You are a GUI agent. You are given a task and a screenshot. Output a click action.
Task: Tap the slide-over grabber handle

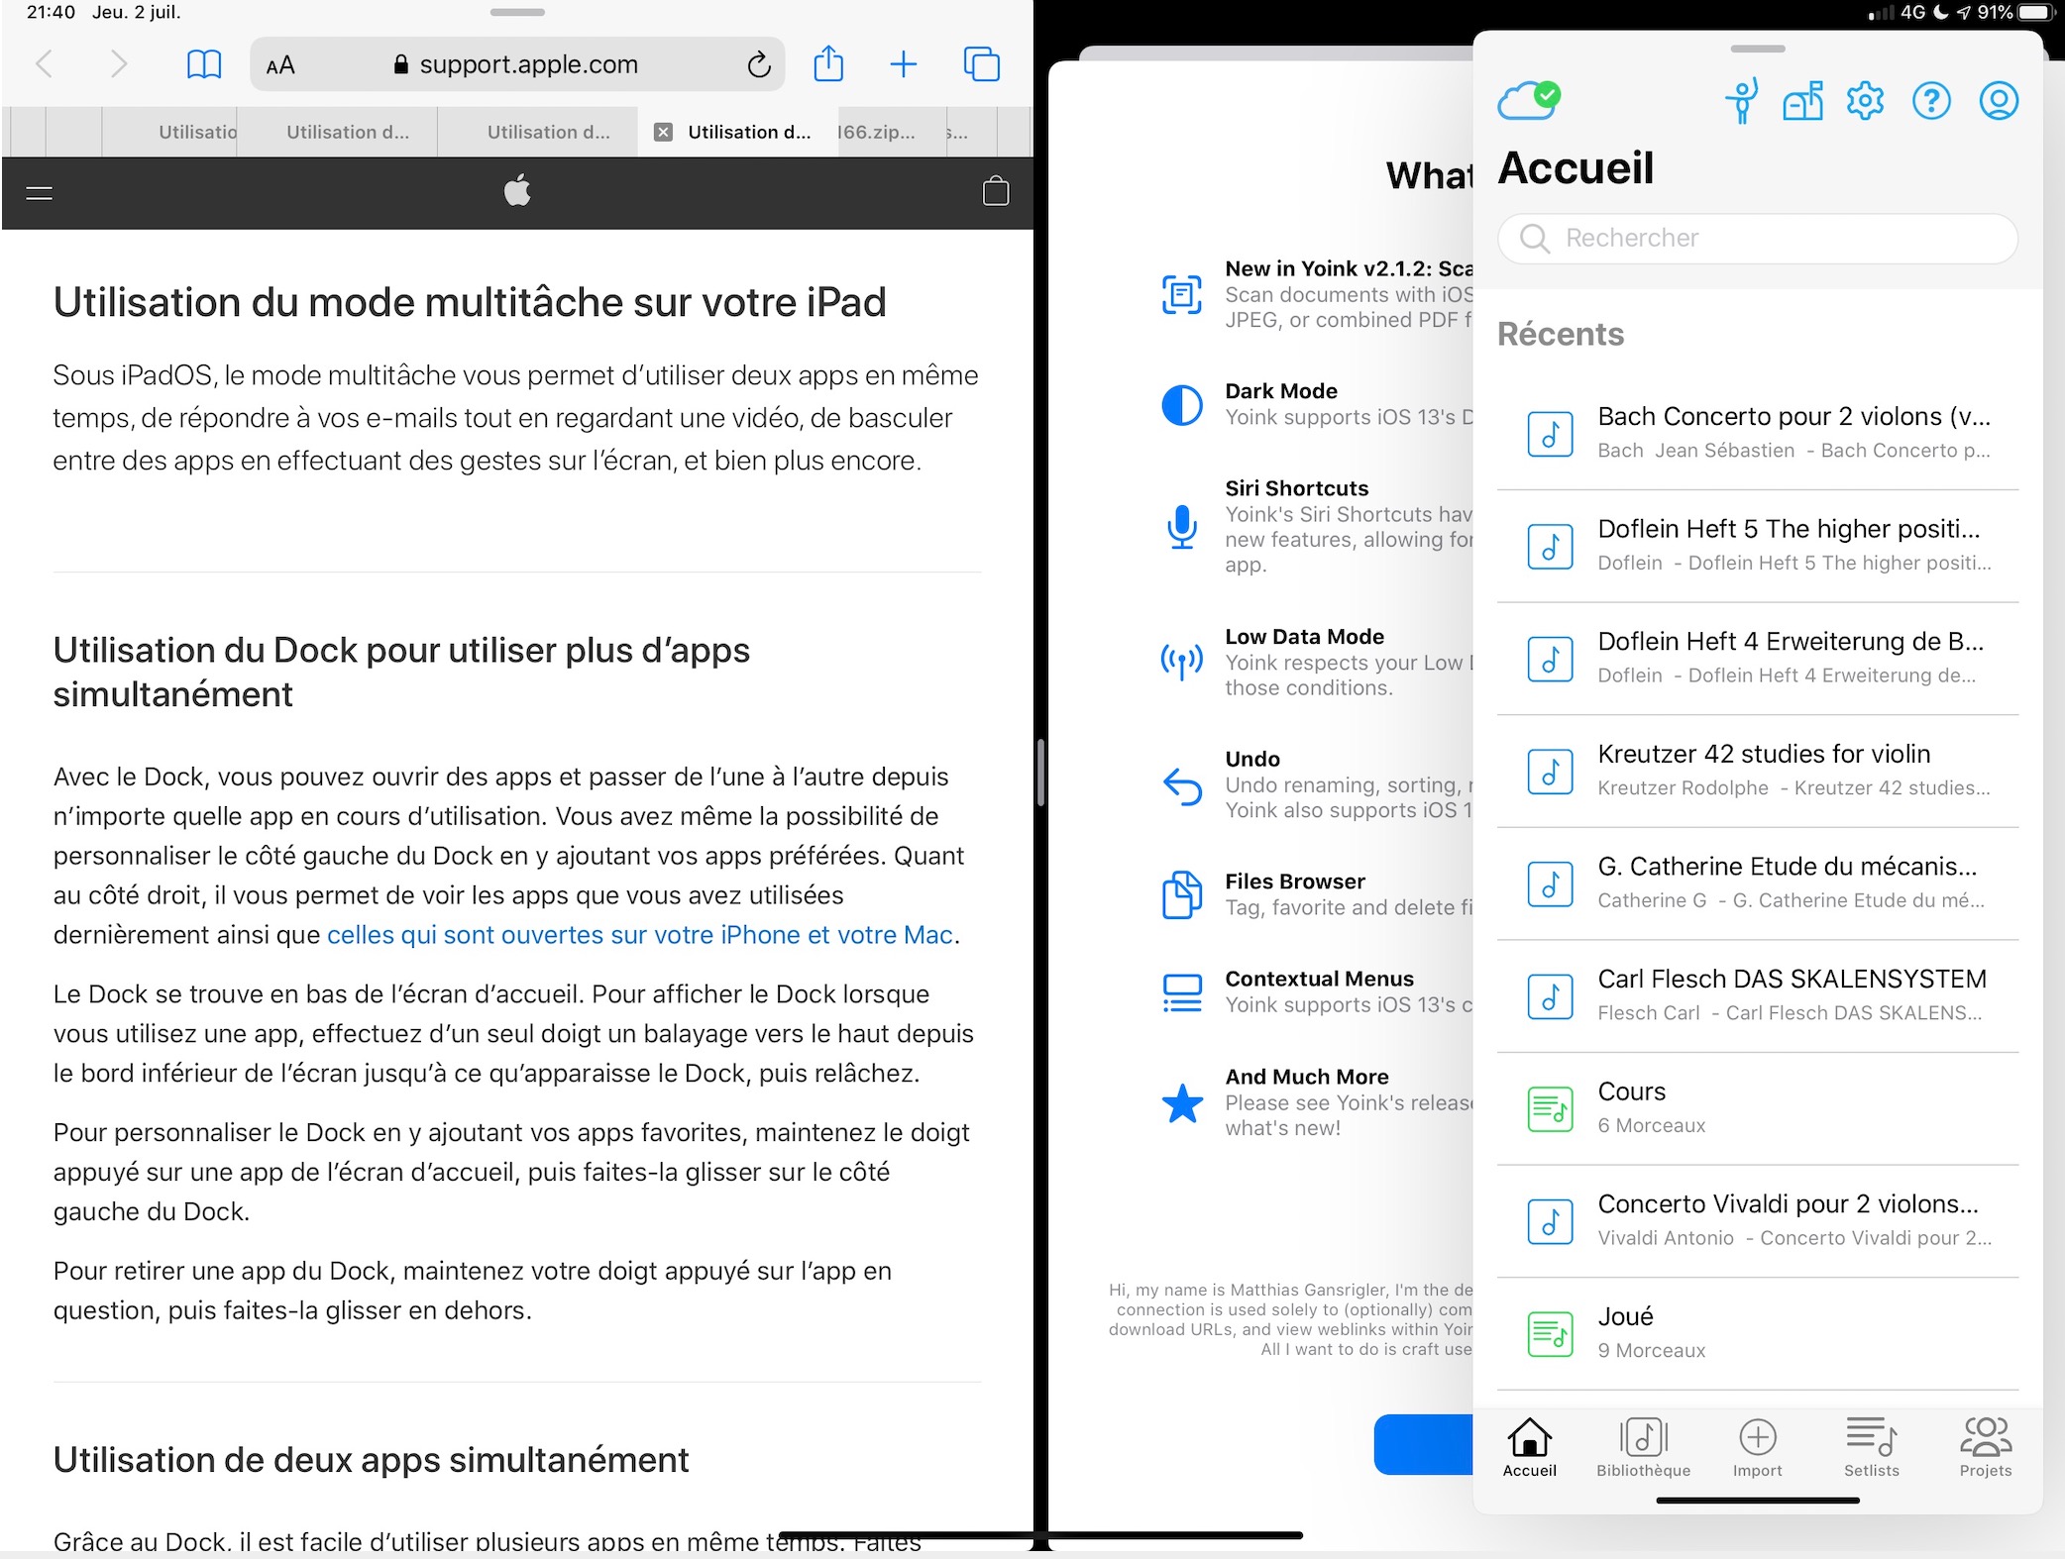coord(1757,49)
